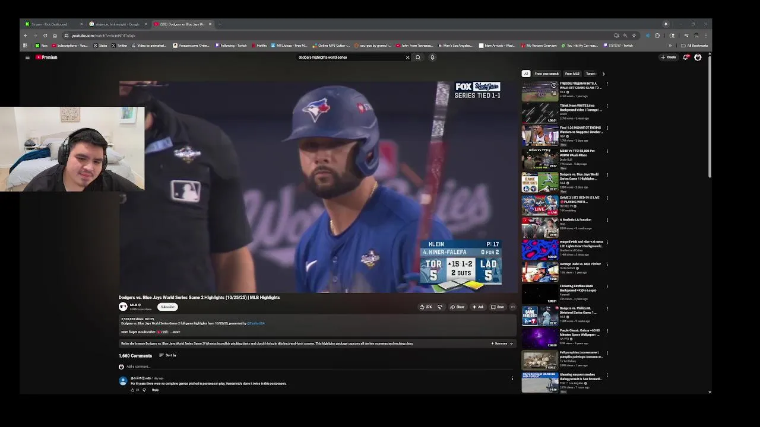The height and width of the screenshot is (427, 760).
Task: Open the Following - Twitch bookmark
Action: pos(231,46)
